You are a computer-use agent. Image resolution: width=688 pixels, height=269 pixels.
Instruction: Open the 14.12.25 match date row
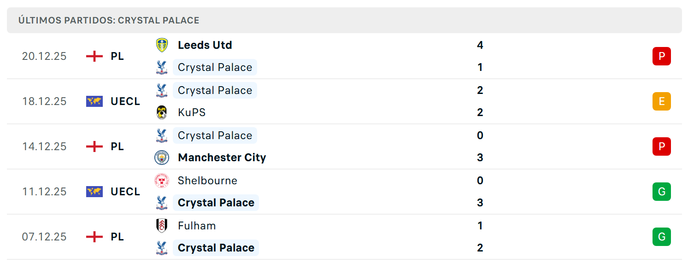[344, 146]
